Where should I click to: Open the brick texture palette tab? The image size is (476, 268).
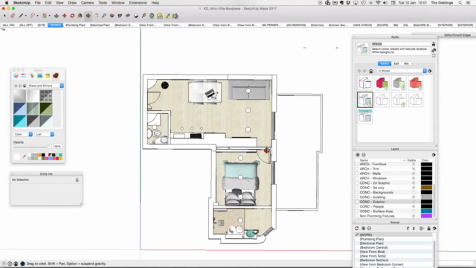56,76
